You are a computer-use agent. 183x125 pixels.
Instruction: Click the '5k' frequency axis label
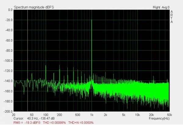[124, 115]
